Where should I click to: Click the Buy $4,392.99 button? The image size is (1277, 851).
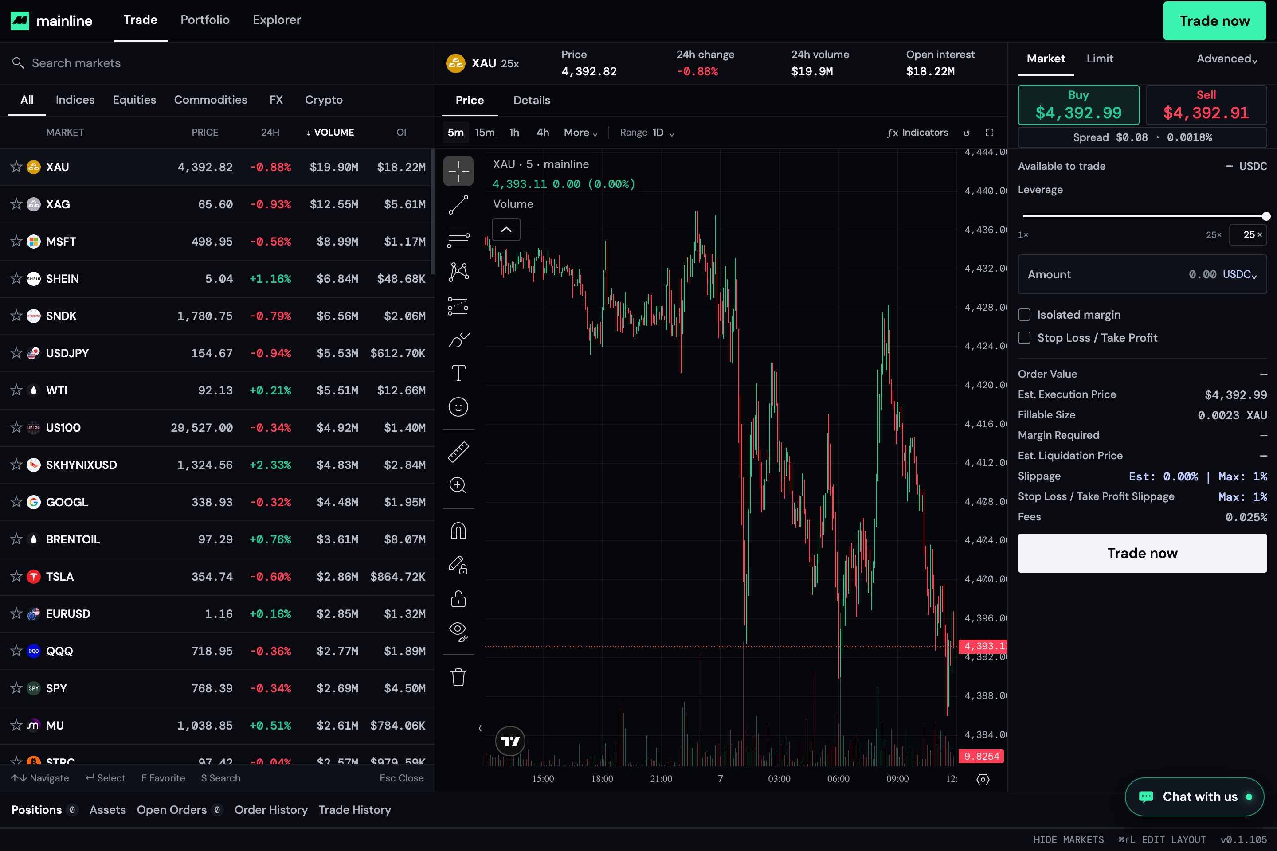click(x=1078, y=105)
